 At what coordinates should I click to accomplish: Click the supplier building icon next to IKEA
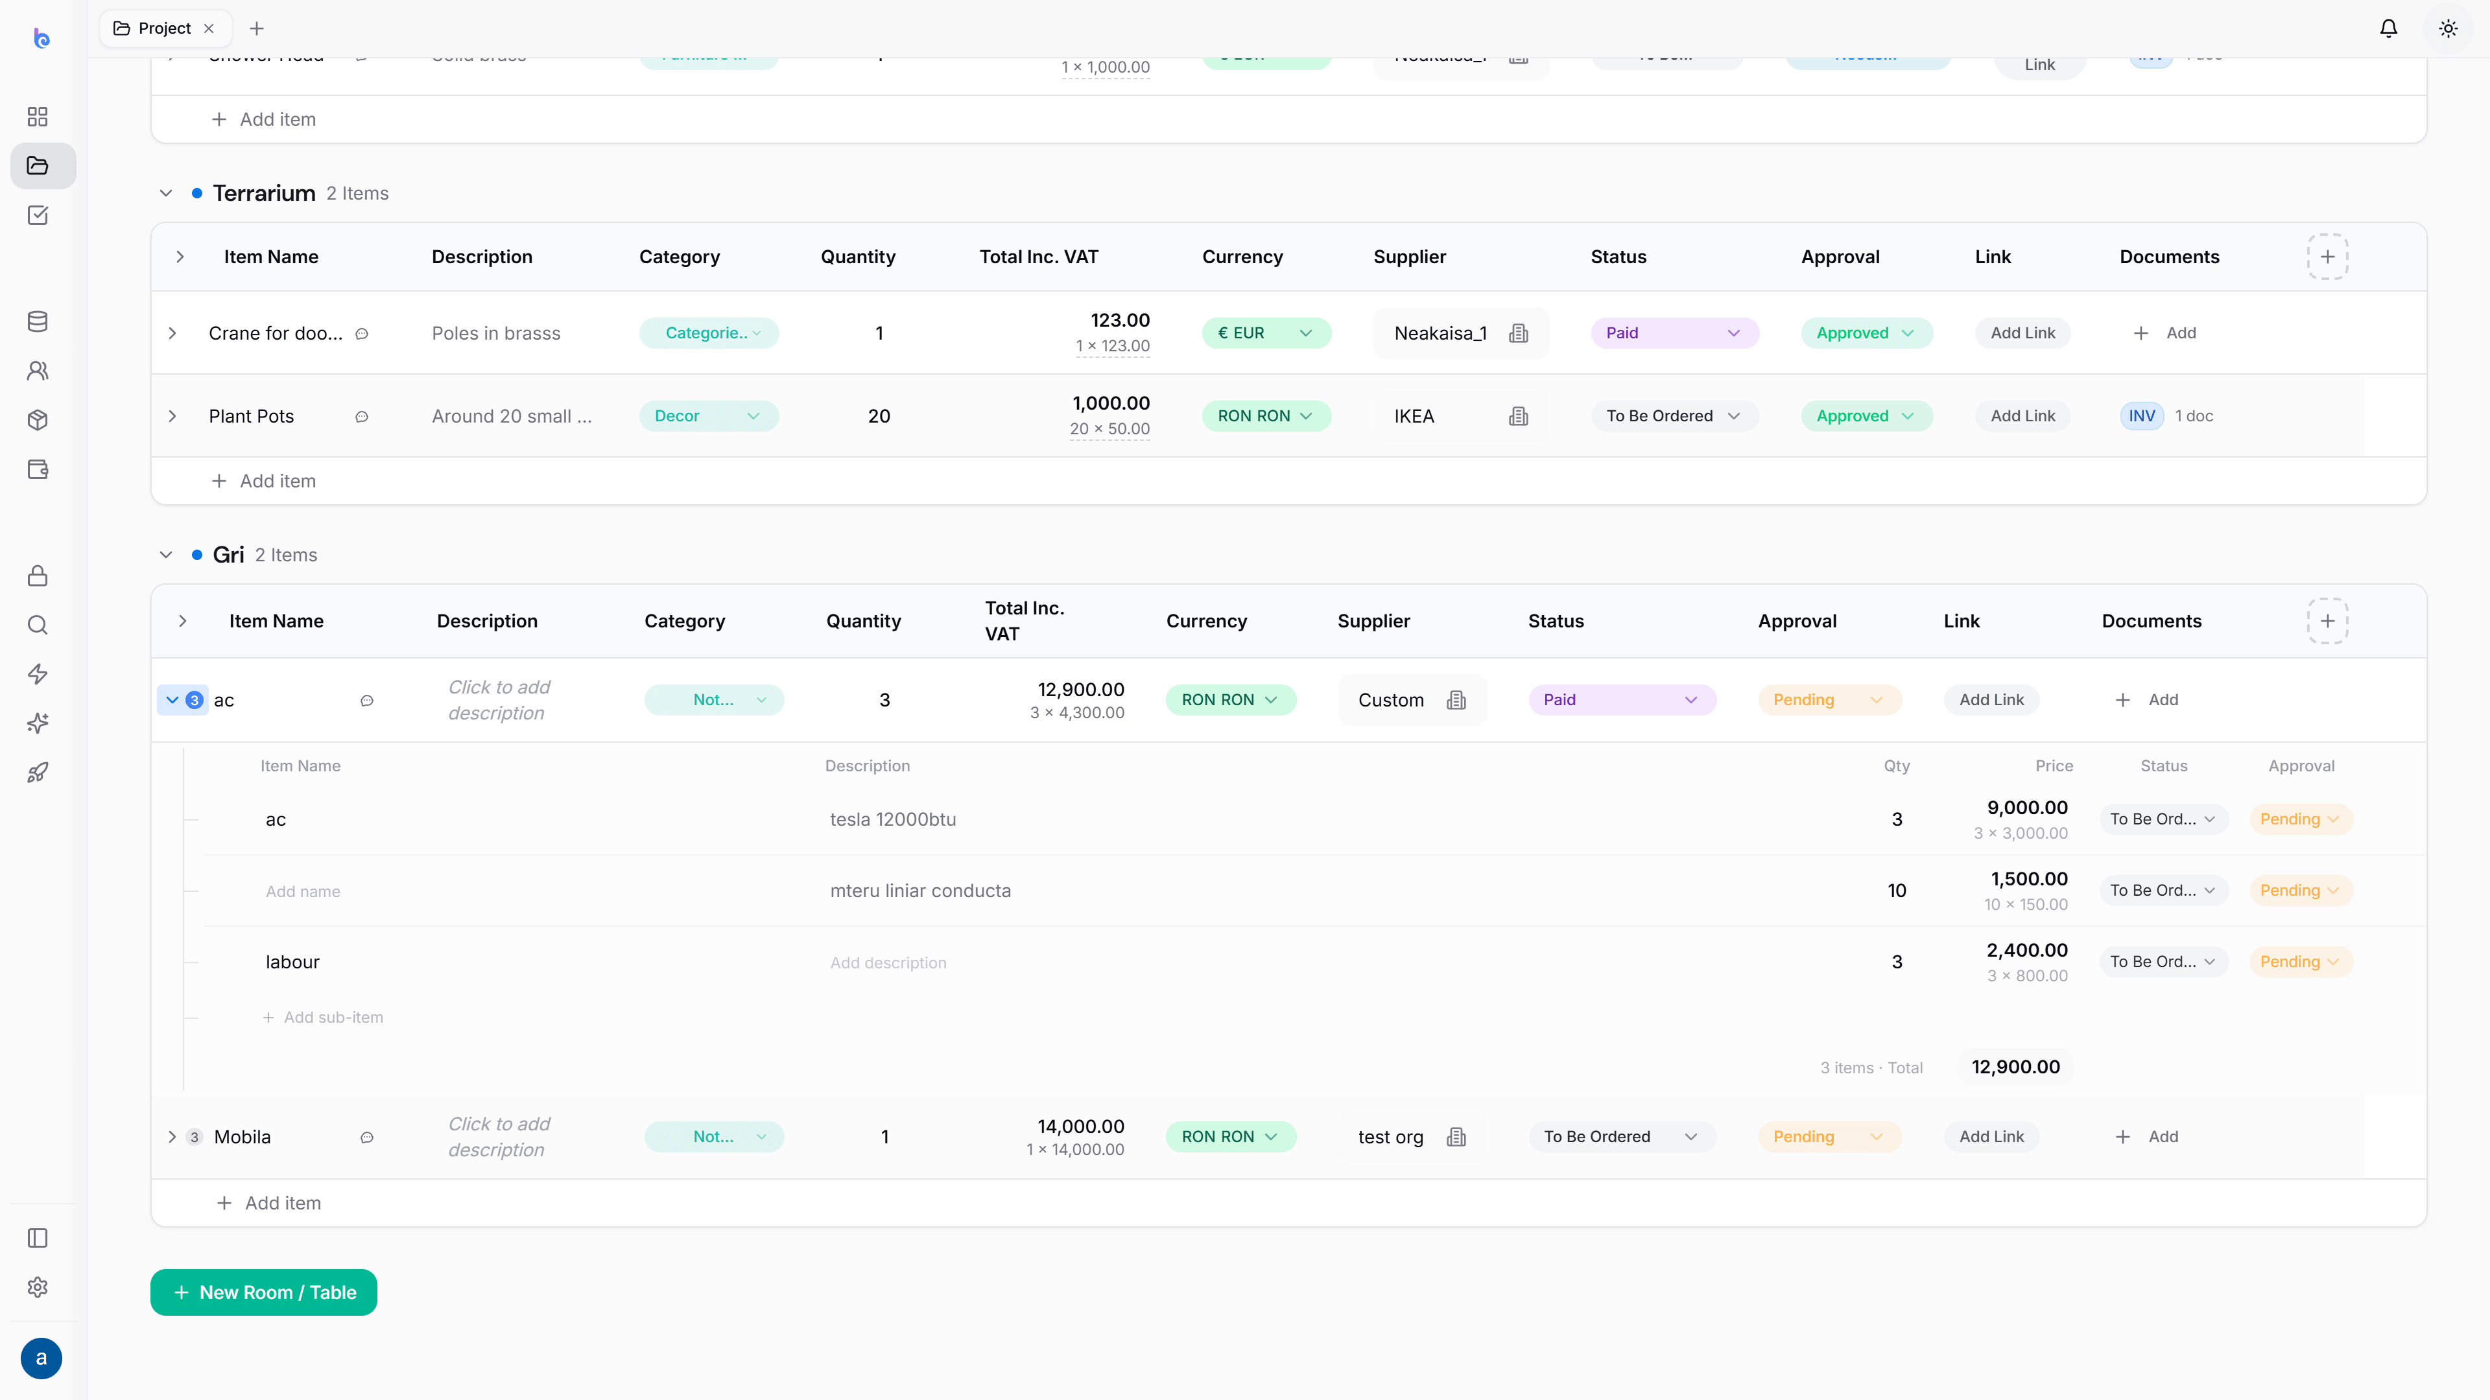1519,416
